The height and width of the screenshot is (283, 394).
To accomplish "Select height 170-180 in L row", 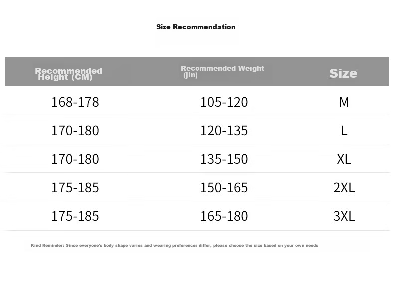I will click(75, 131).
